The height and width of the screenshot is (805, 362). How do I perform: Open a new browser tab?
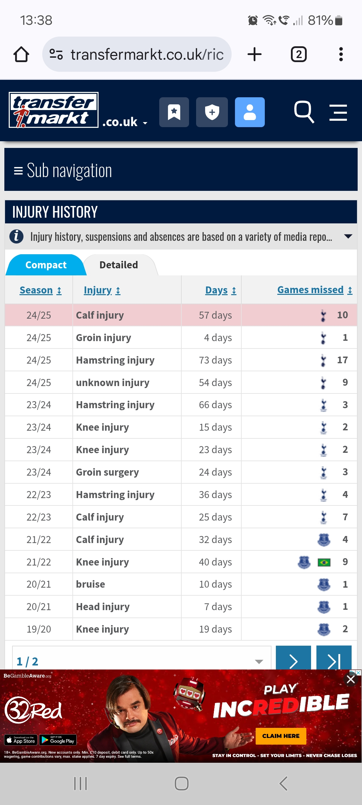[254, 54]
